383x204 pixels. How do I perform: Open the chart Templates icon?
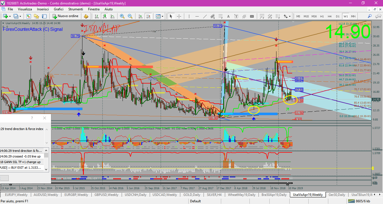[x=158, y=16]
